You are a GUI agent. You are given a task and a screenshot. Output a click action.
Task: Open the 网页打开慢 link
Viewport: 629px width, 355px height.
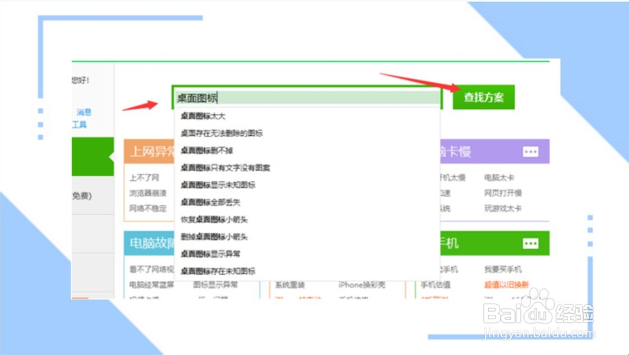(503, 193)
